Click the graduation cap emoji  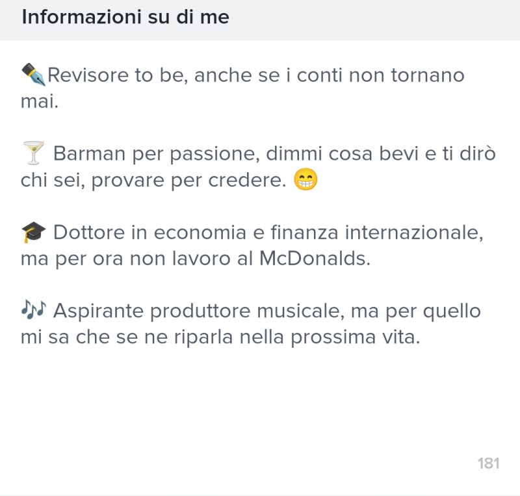pyautogui.click(x=33, y=232)
